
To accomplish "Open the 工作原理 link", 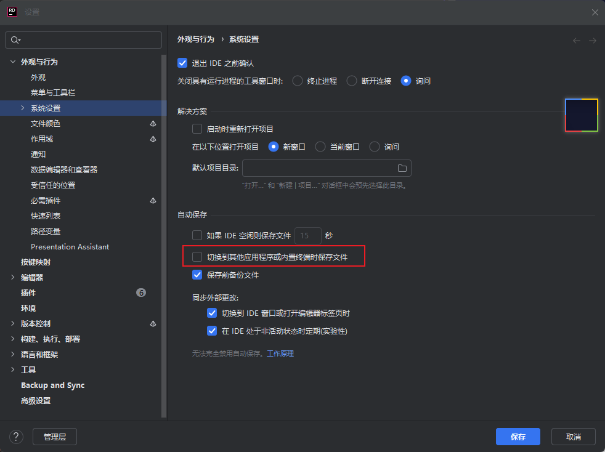I will point(280,353).
